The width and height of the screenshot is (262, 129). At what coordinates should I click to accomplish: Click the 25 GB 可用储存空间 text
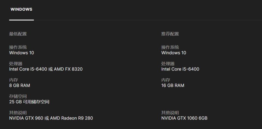pos(29,102)
